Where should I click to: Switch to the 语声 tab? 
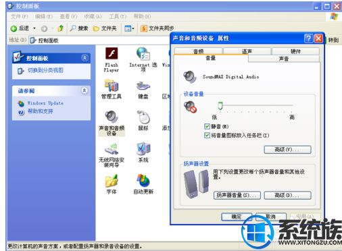(247, 51)
